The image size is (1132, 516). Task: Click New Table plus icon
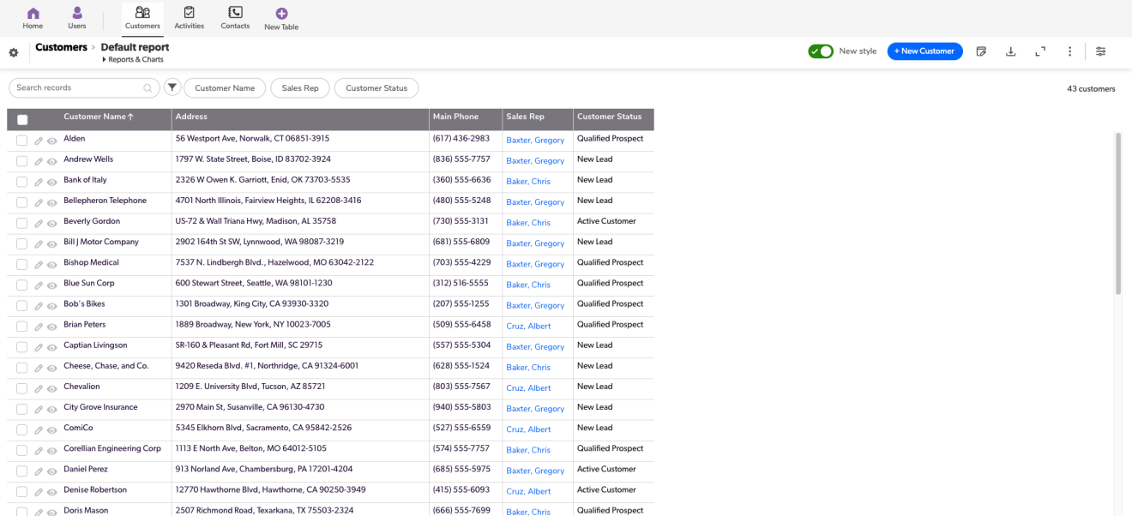(281, 14)
